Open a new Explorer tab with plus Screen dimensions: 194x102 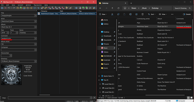click(131, 3)
